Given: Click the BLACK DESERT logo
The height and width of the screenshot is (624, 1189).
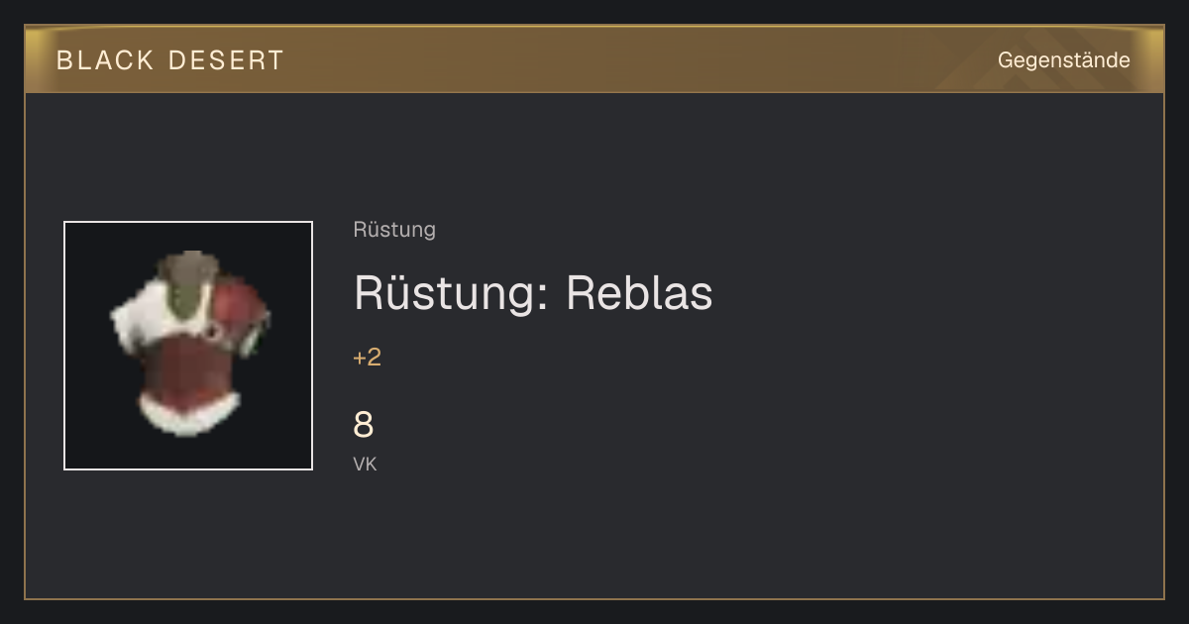Looking at the screenshot, I should tap(170, 60).
